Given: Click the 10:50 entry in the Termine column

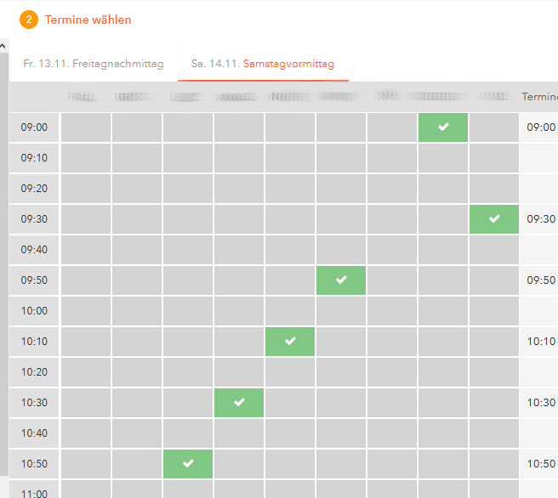Looking at the screenshot, I should [540, 464].
